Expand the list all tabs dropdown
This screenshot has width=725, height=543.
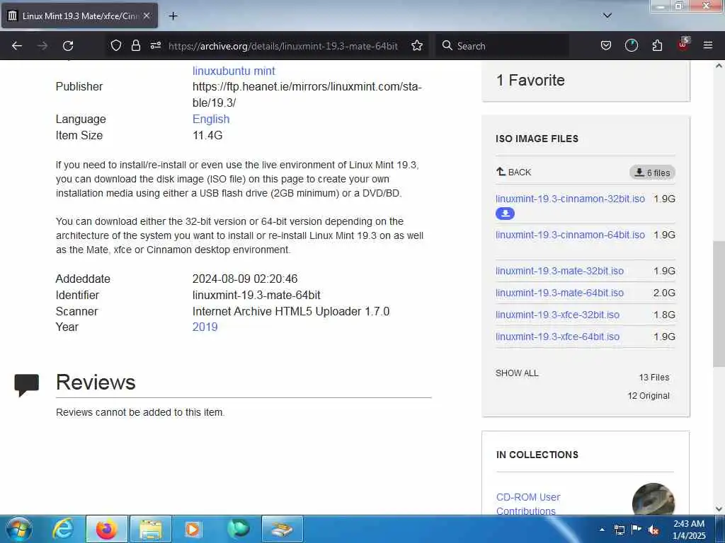(607, 16)
